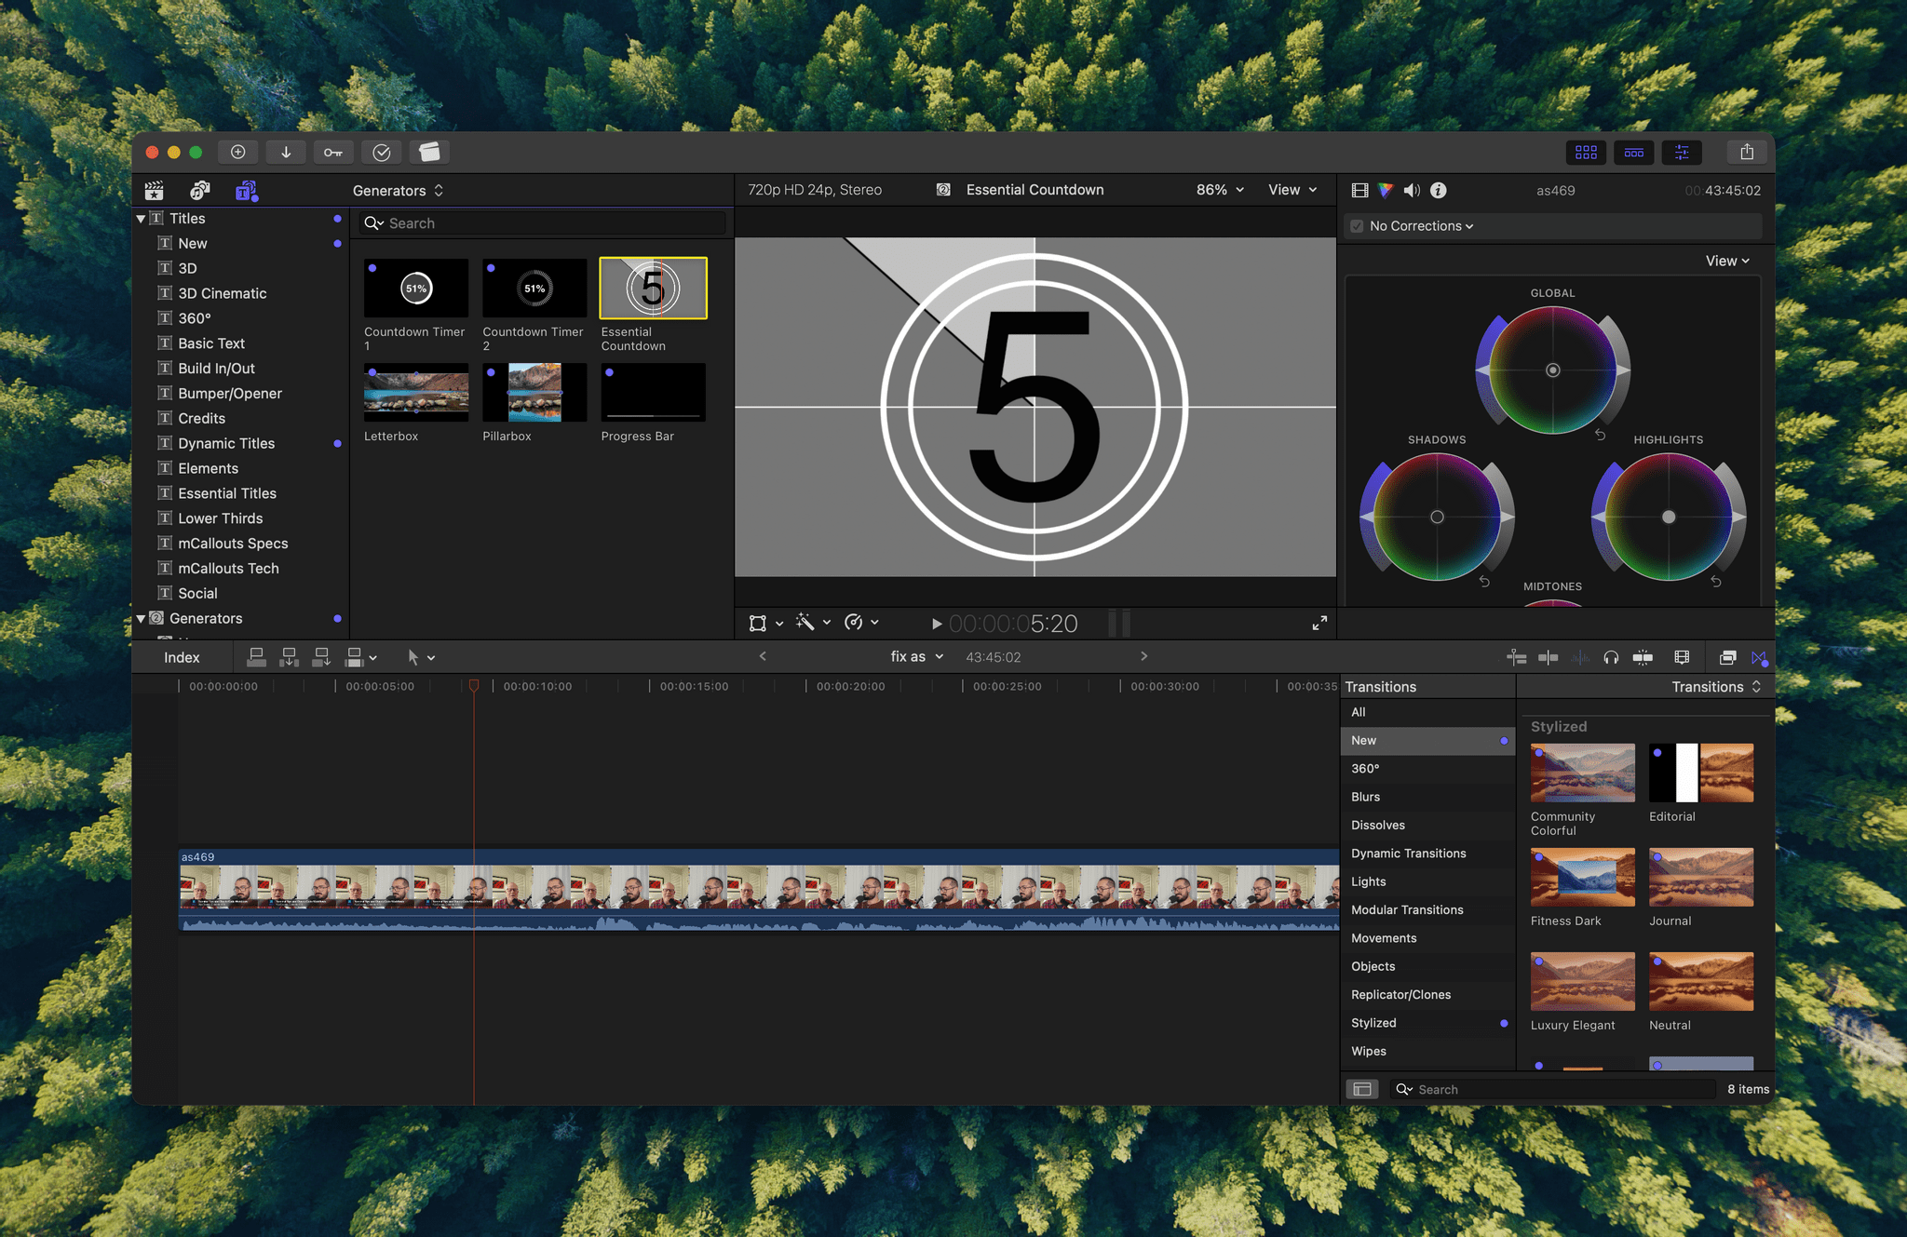Click the Background Tasks checkmark icon

point(382,152)
